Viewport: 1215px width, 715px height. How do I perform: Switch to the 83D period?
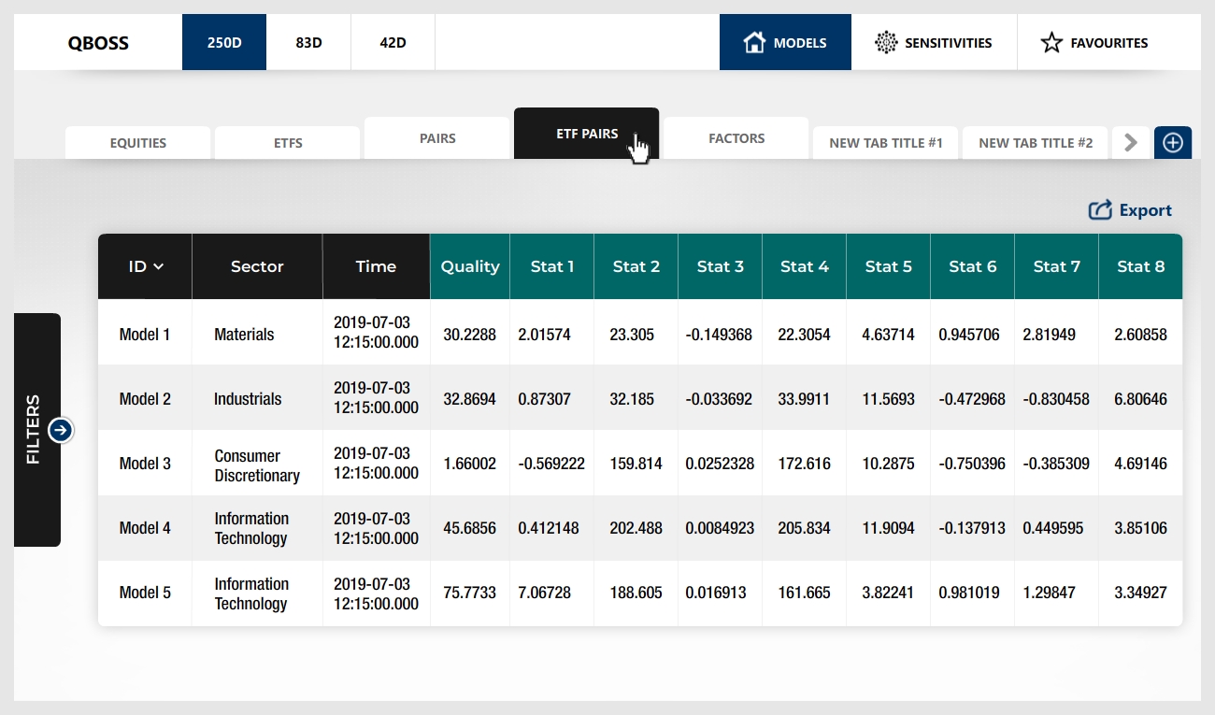(x=308, y=42)
